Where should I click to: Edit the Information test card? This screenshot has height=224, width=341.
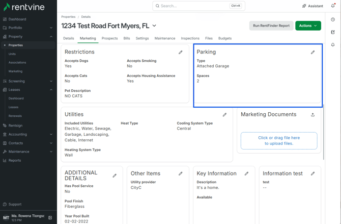(x=312, y=173)
